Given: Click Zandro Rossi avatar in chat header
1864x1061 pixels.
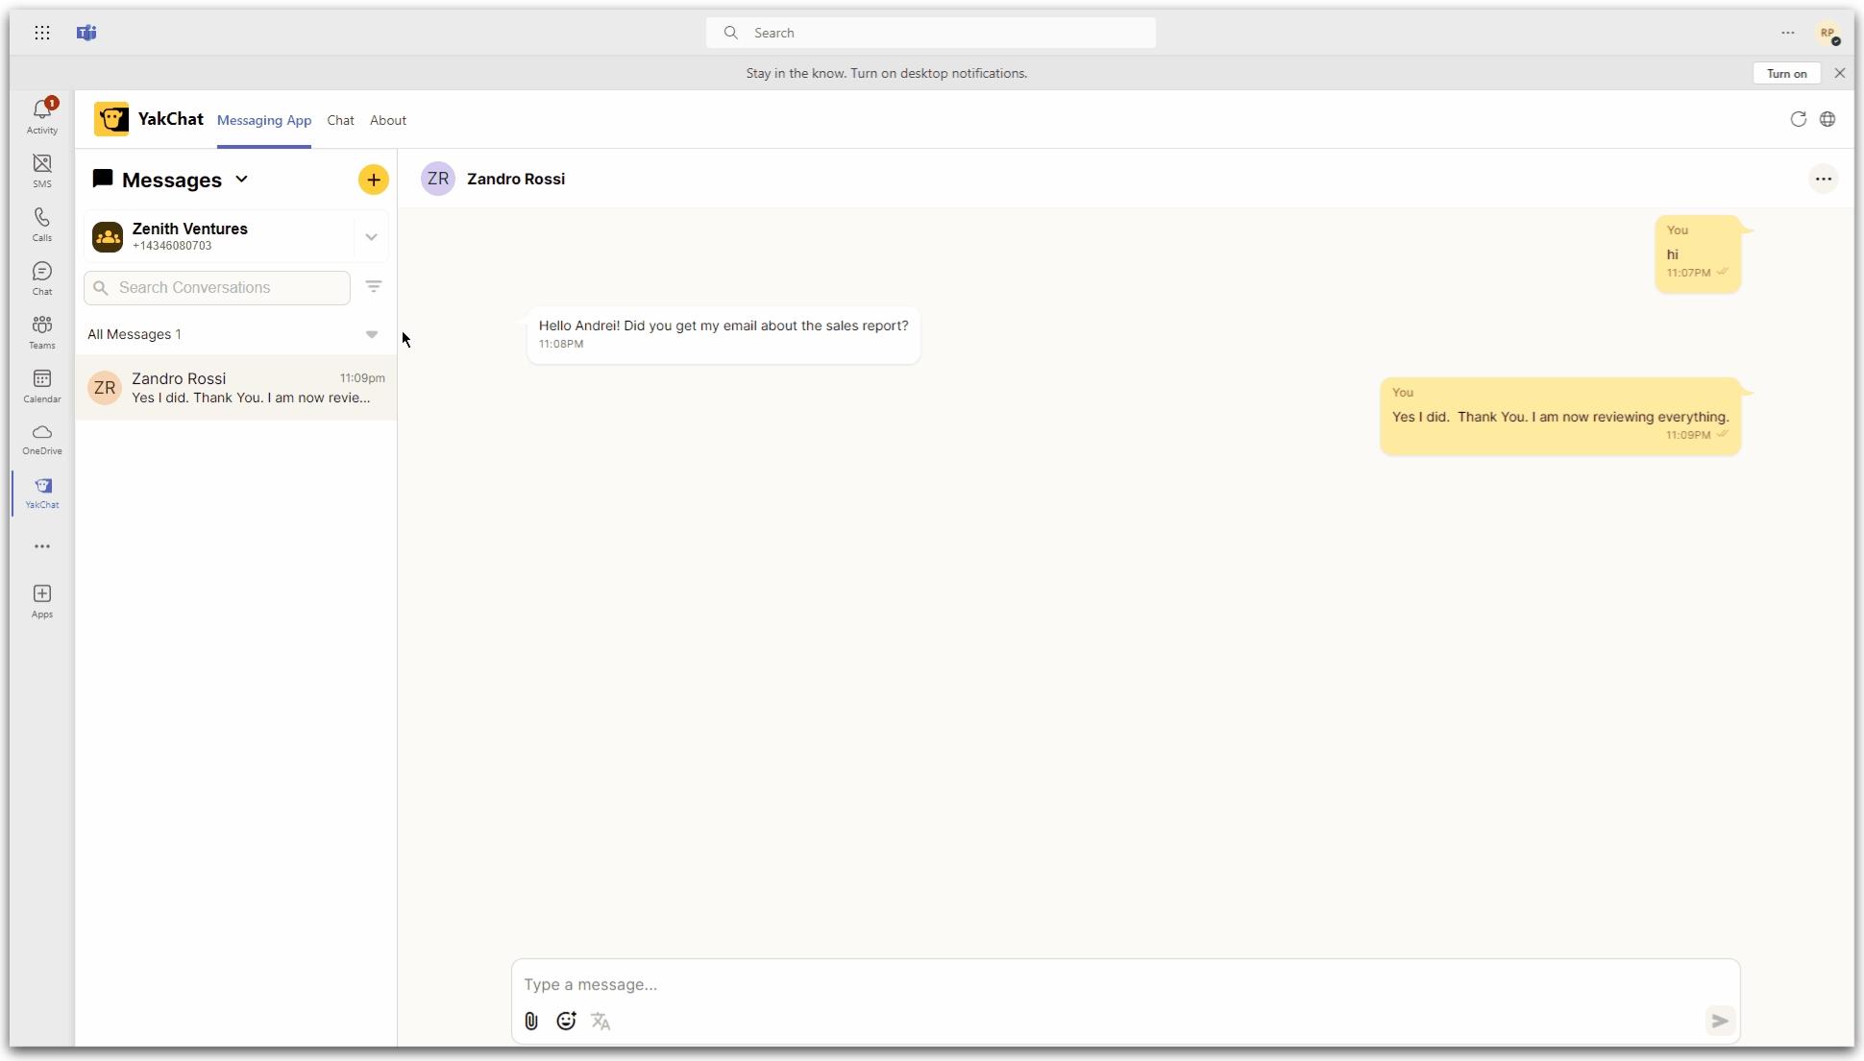Looking at the screenshot, I should coord(438,179).
